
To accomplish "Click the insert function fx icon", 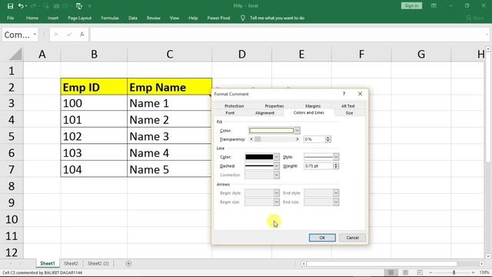I will (82, 35).
